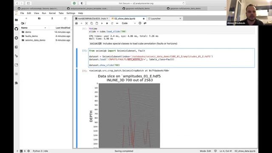Viewport: 272px width, 153px height.
Task: Click the git icon in notebook toolbar
Action: coord(145,23)
